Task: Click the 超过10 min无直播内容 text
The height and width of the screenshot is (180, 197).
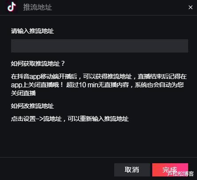Action: click(97, 85)
